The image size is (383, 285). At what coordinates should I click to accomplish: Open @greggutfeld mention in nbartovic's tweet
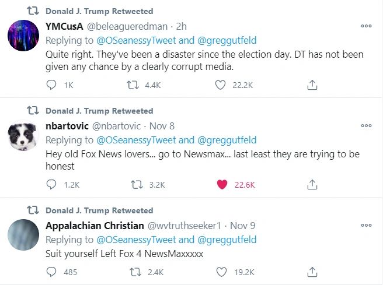pos(227,140)
